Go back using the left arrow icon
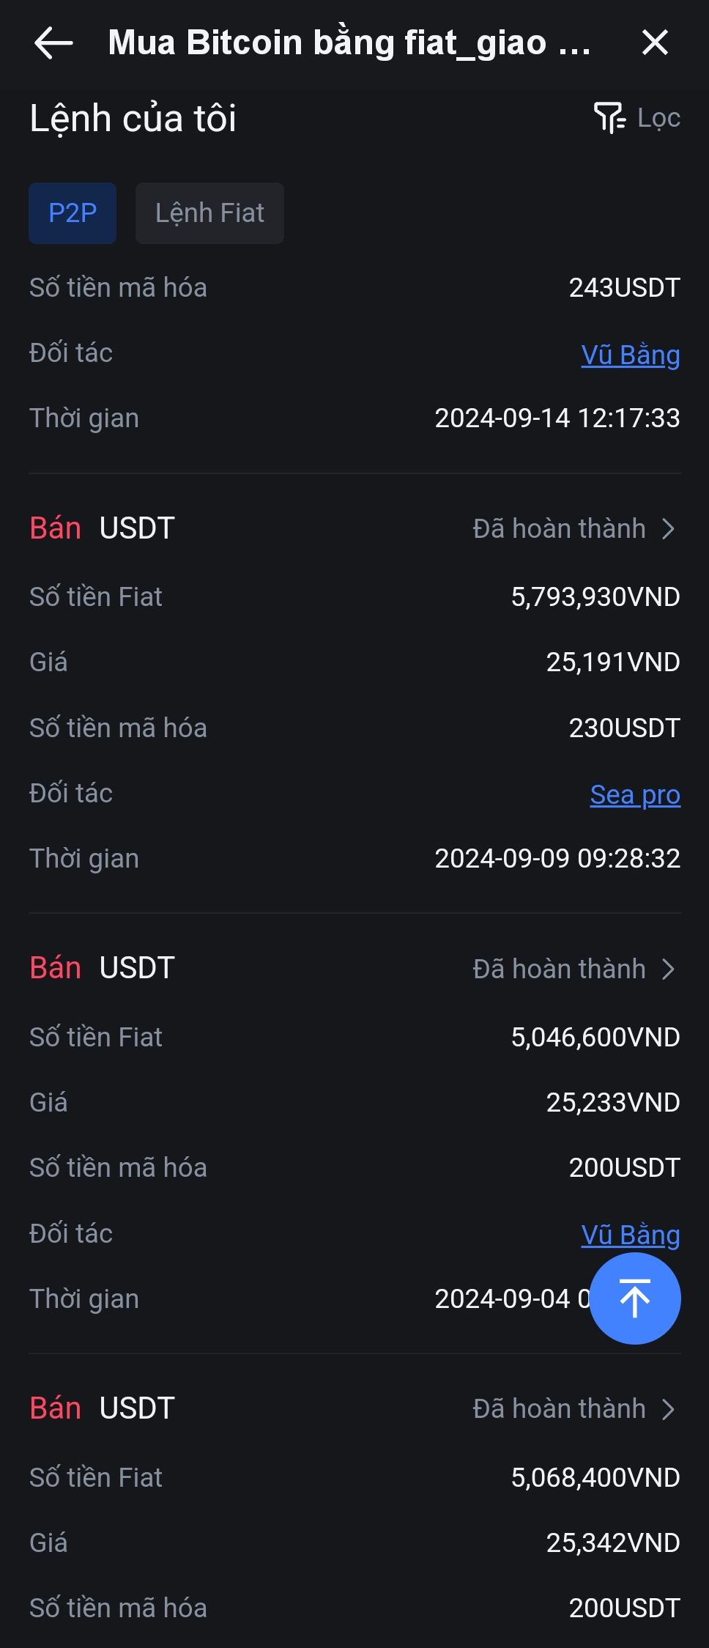This screenshot has width=709, height=1648. point(53,43)
